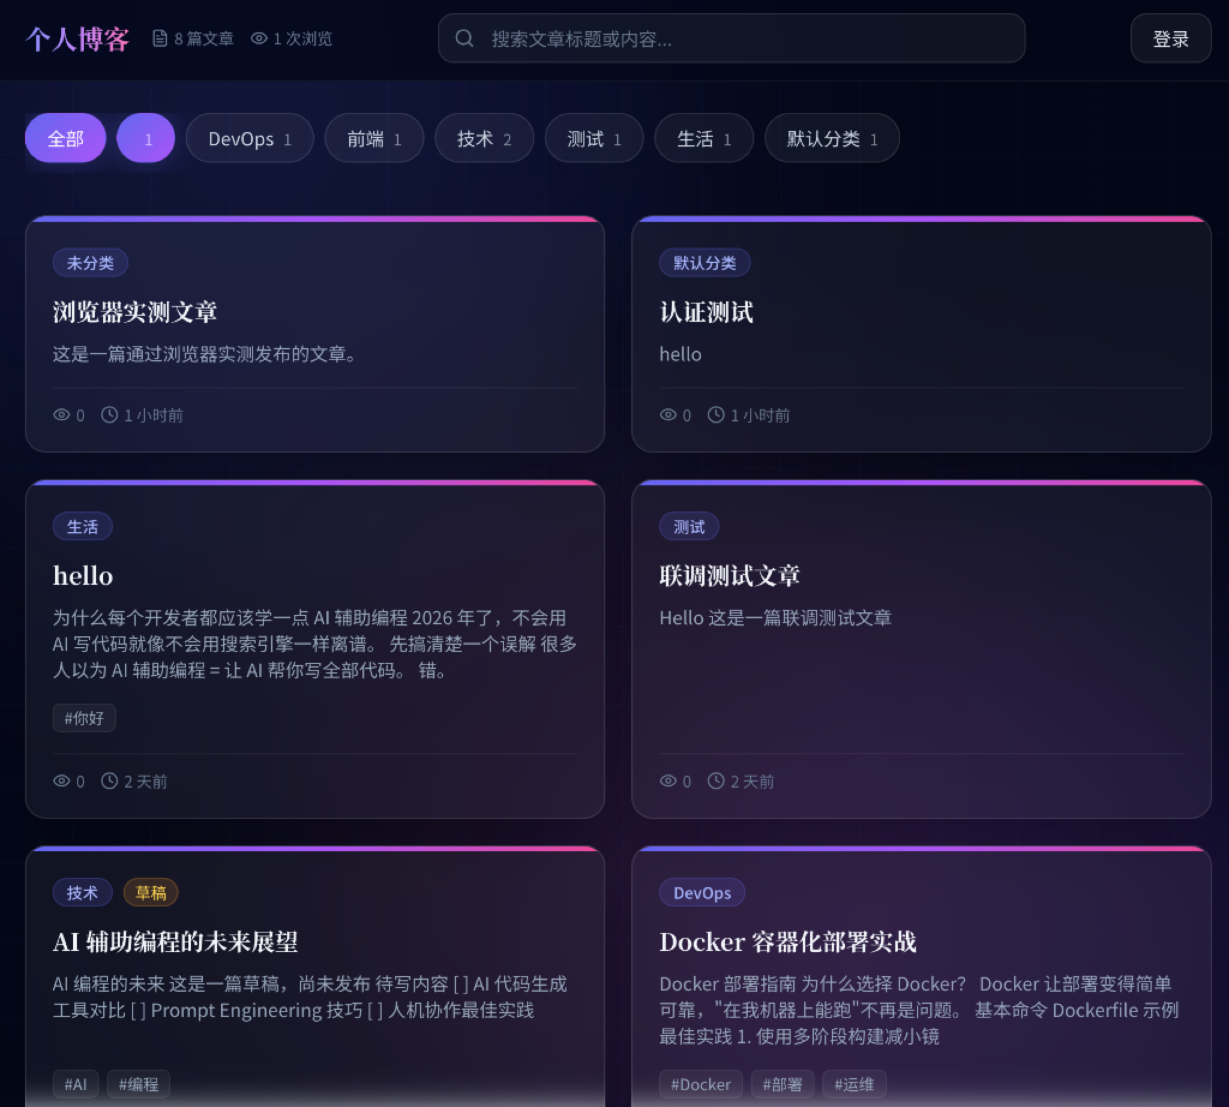Click 生活 badge on hello card
Image resolution: width=1229 pixels, height=1107 pixels.
(83, 526)
